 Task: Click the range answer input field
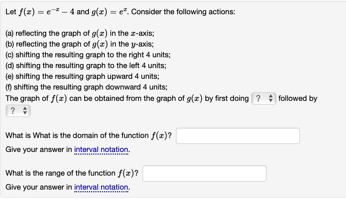(204, 174)
